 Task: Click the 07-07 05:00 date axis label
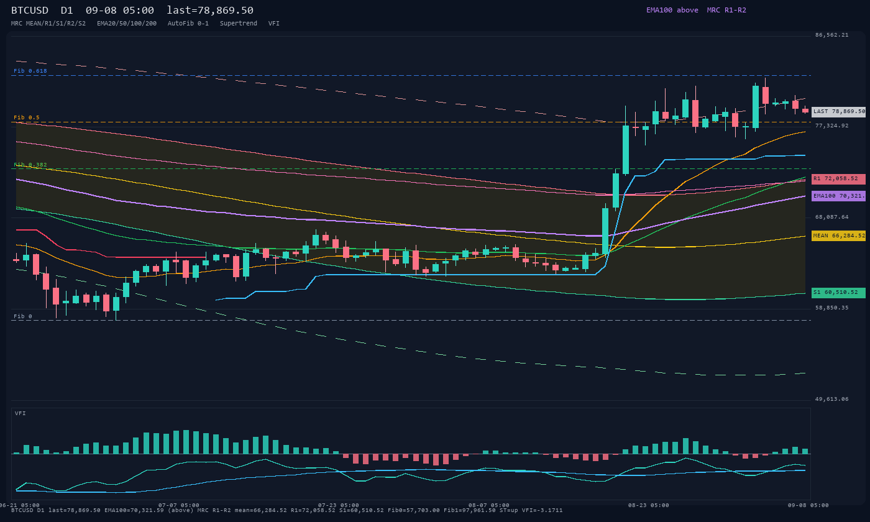(179, 505)
